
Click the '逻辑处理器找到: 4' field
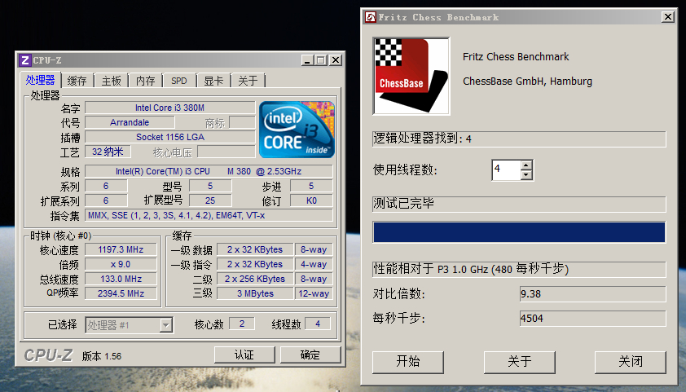tap(519, 139)
